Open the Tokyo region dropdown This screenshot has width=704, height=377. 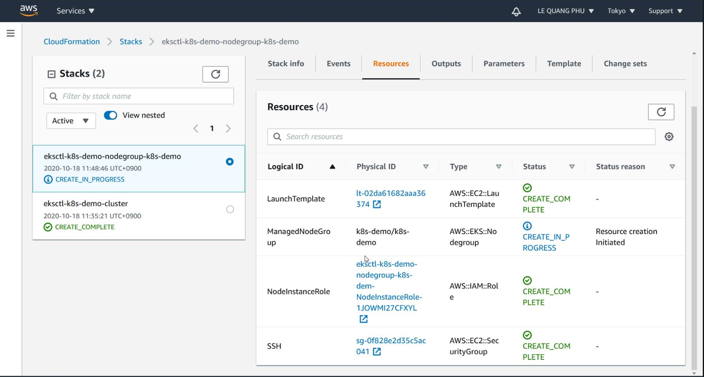click(621, 11)
